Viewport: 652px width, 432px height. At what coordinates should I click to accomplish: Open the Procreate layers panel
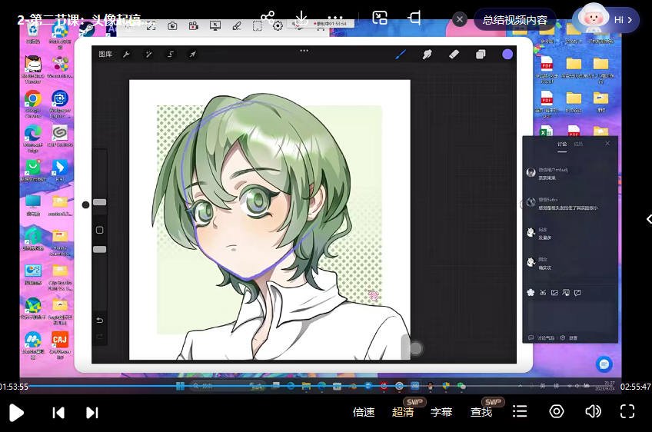[481, 55]
